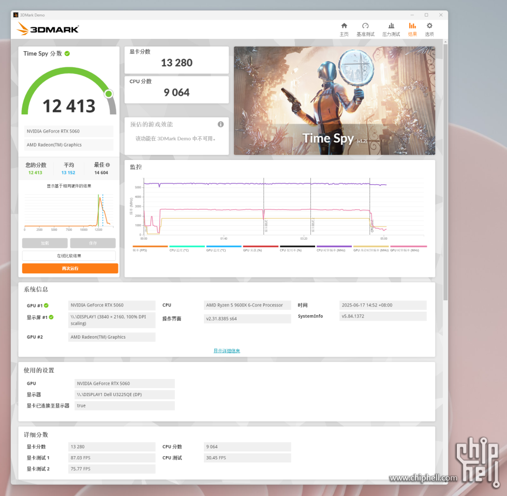Click 在线比较结果 compare online button
The width and height of the screenshot is (507, 496).
tap(69, 256)
